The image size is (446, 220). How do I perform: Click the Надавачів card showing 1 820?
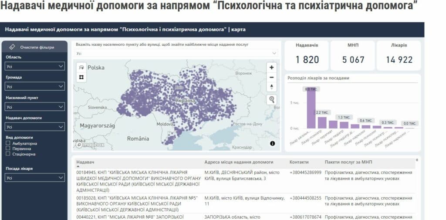[x=307, y=55]
